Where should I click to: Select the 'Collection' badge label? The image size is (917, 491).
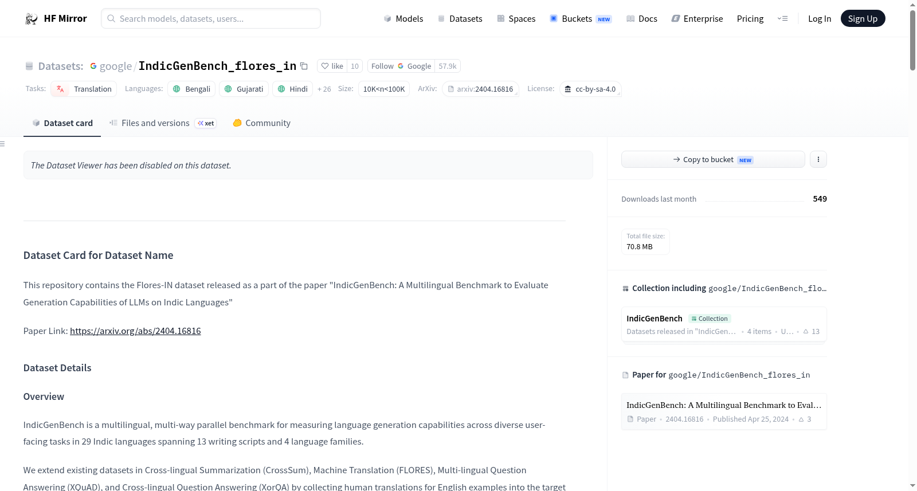(x=710, y=319)
